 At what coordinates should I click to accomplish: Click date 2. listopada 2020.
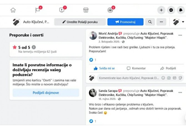point(109,42)
